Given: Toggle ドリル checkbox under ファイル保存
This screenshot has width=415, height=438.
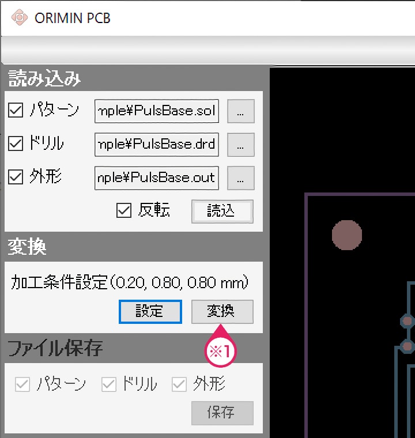Looking at the screenshot, I should tap(108, 384).
